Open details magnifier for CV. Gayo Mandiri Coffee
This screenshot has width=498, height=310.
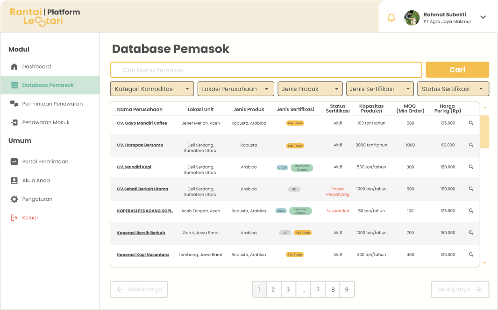[x=471, y=123]
